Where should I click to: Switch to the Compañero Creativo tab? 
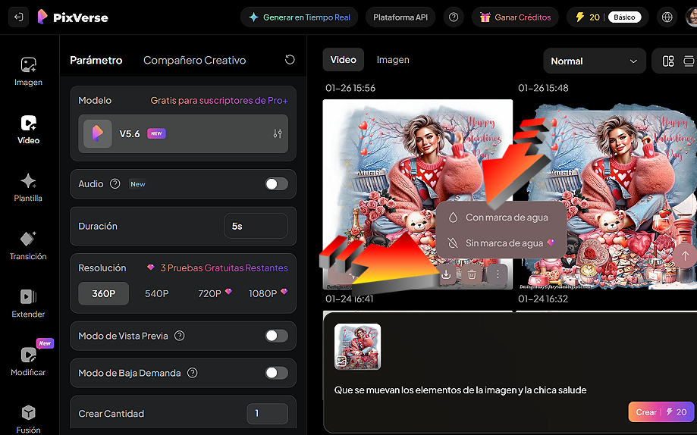point(194,60)
